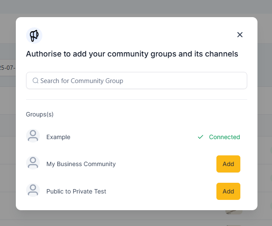Click the My Business Community avatar icon
Screen dimensions: 272x226
[33, 163]
